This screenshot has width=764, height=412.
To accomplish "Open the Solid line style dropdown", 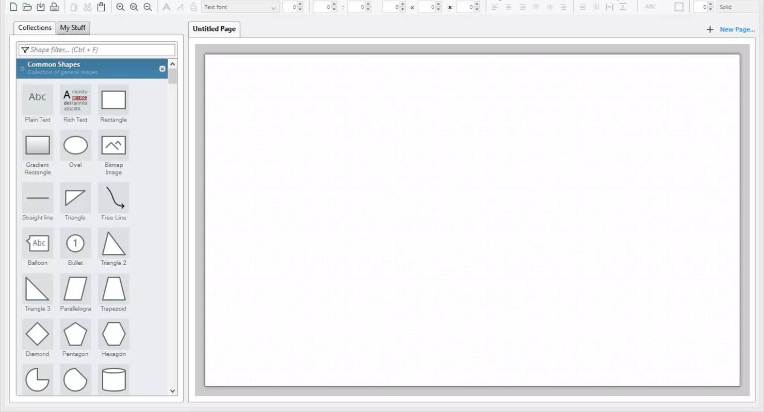I will click(738, 7).
